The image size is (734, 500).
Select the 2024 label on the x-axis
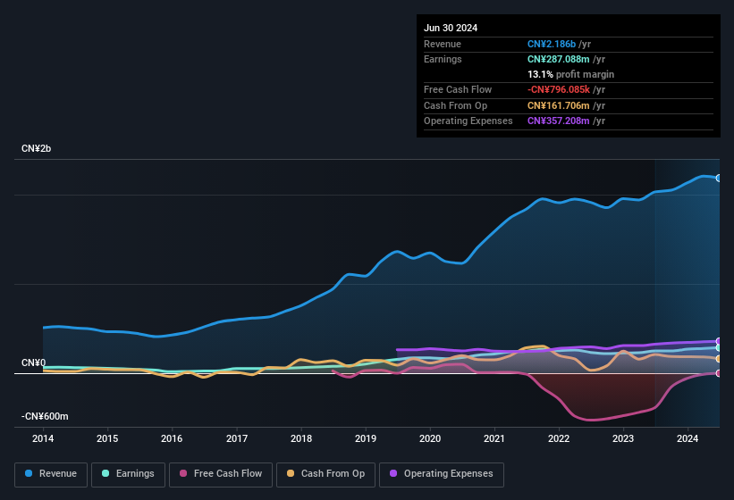click(688, 438)
